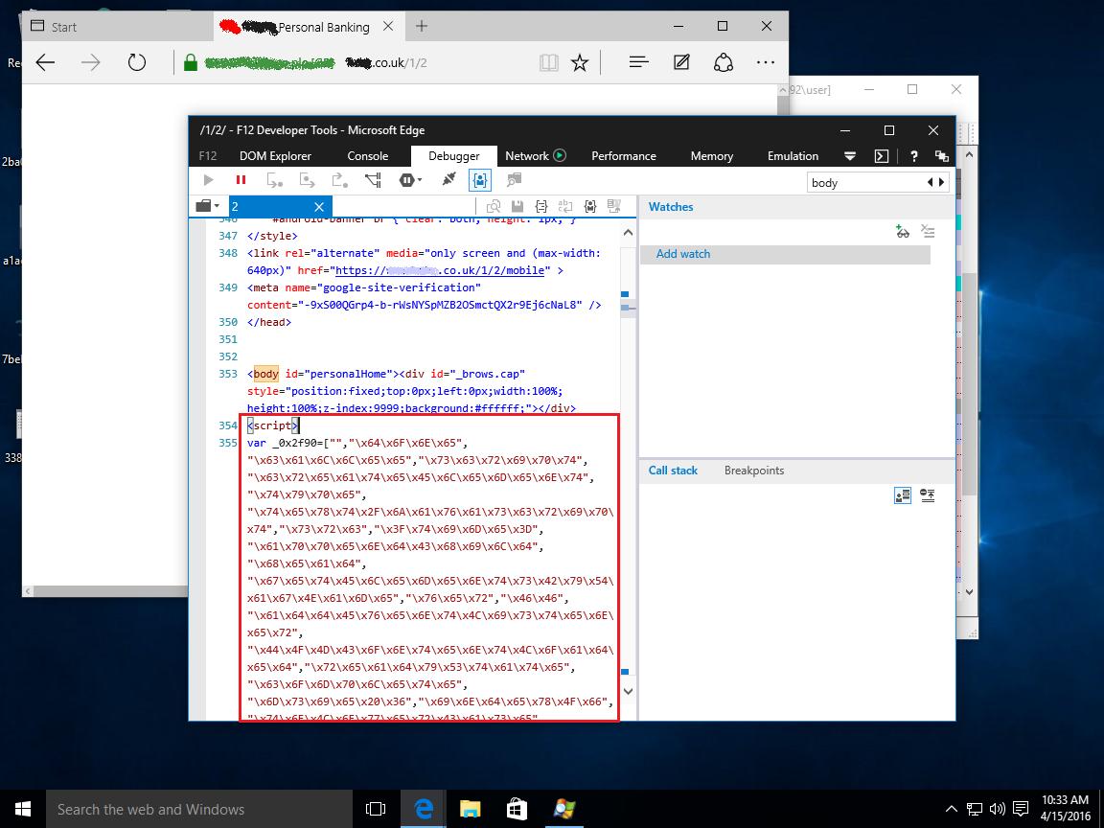This screenshot has height=828, width=1104.
Task: Toggle the Pretty print source icon
Action: (x=540, y=206)
